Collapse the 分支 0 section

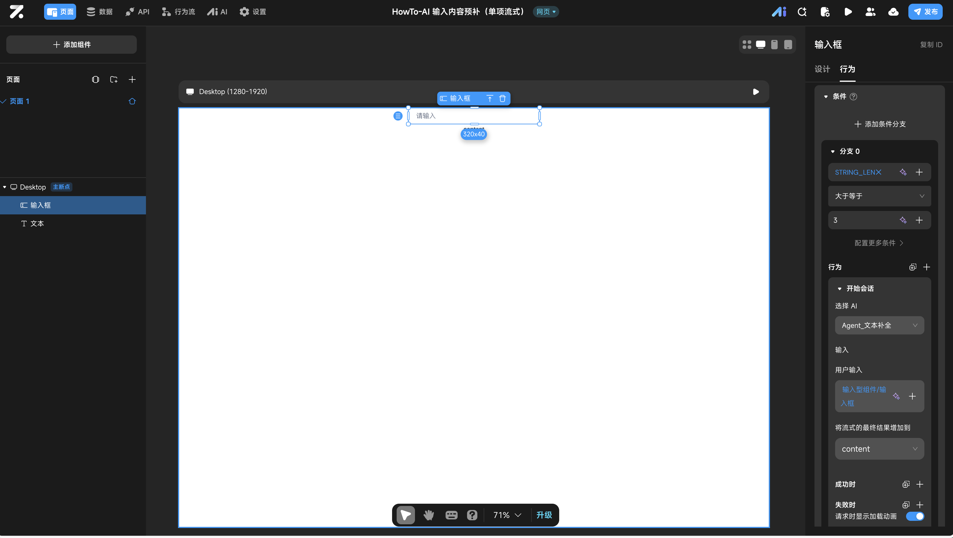833,152
